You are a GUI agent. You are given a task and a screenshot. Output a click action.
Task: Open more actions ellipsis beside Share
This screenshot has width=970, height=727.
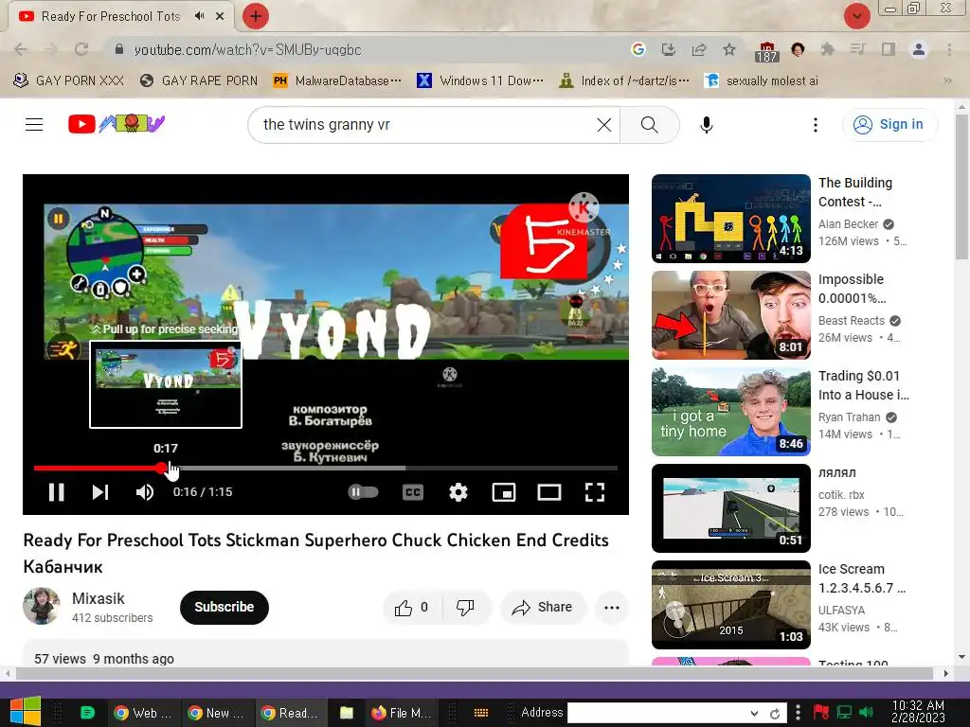tap(612, 608)
